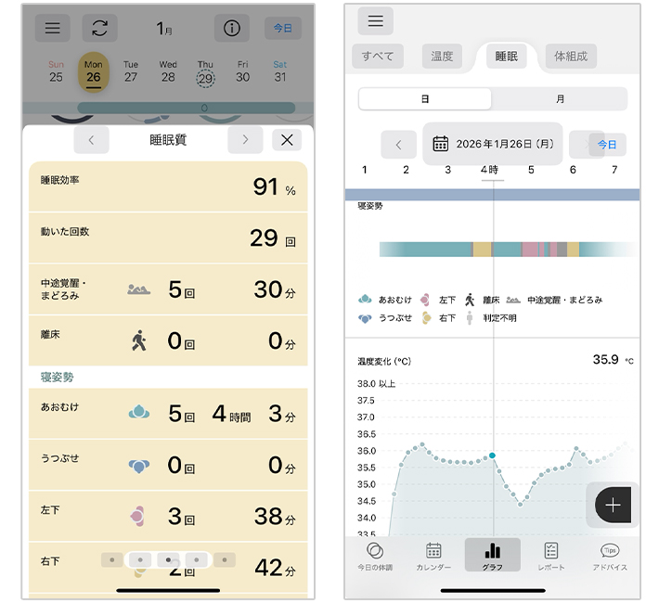The image size is (659, 603).
Task: Select Sat 31 in week strip
Action: [280, 71]
